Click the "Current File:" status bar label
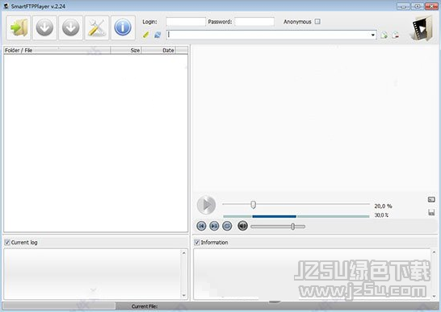This screenshot has height=312, width=441. point(145,306)
